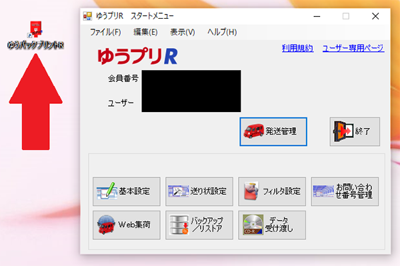
Task: Select the ゆうパックプリントR desktop shortcut
Action: point(35,35)
